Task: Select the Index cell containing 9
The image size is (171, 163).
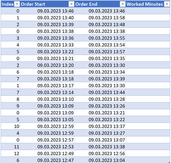Action: click(10, 106)
